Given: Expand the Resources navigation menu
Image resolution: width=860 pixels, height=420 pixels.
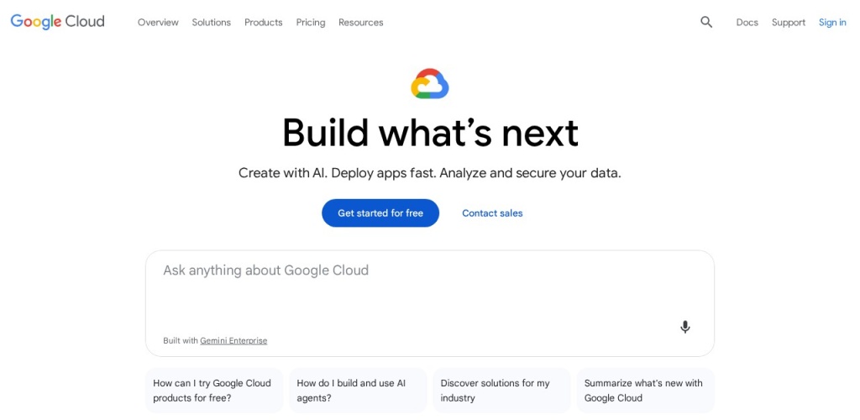Looking at the screenshot, I should tap(360, 23).
